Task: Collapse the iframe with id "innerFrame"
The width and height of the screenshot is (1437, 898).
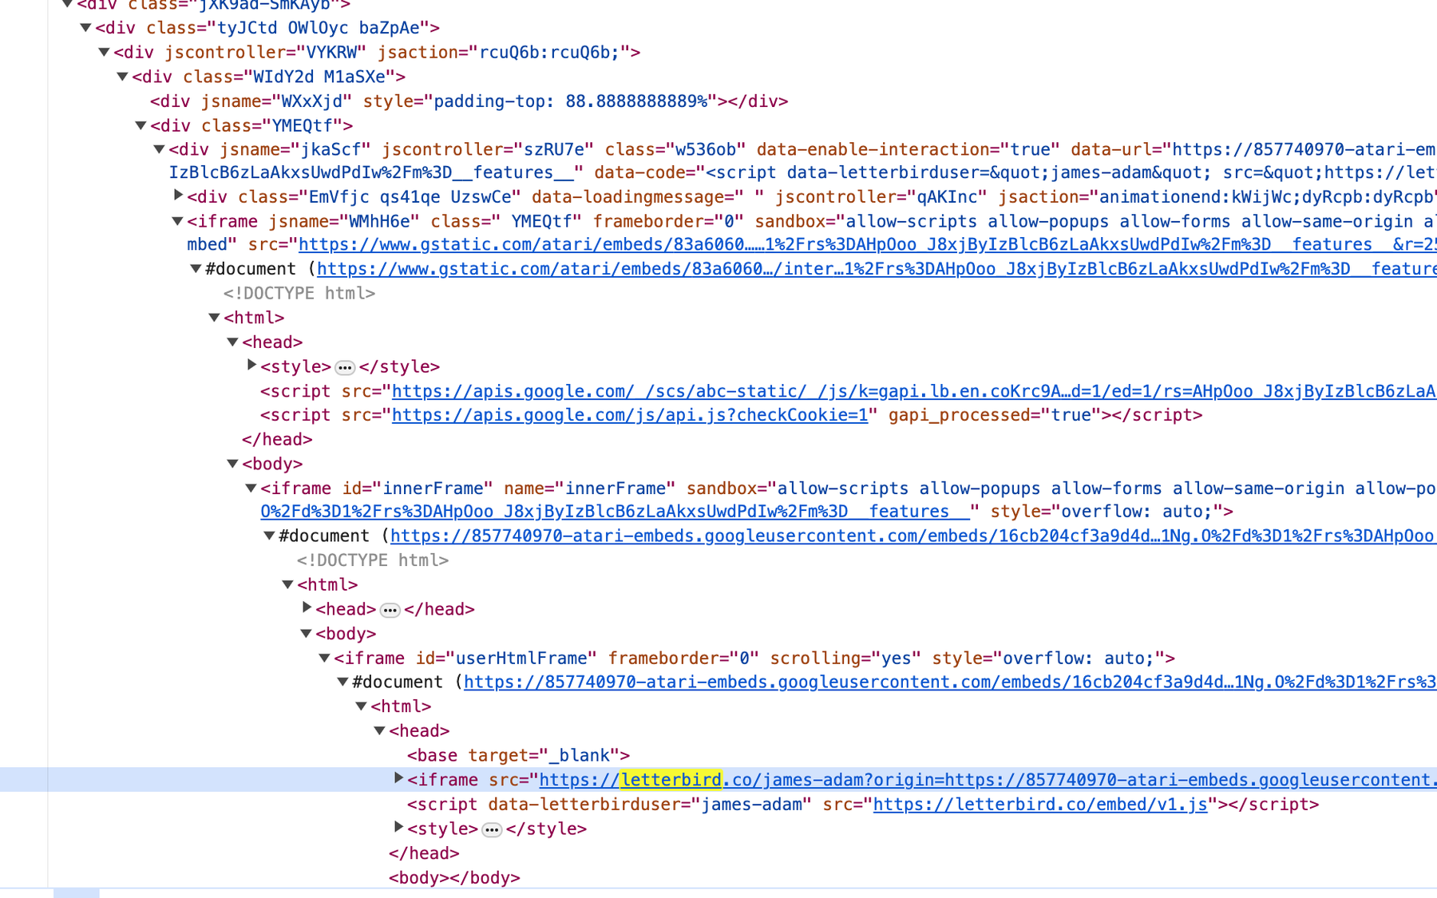Action: click(x=251, y=488)
